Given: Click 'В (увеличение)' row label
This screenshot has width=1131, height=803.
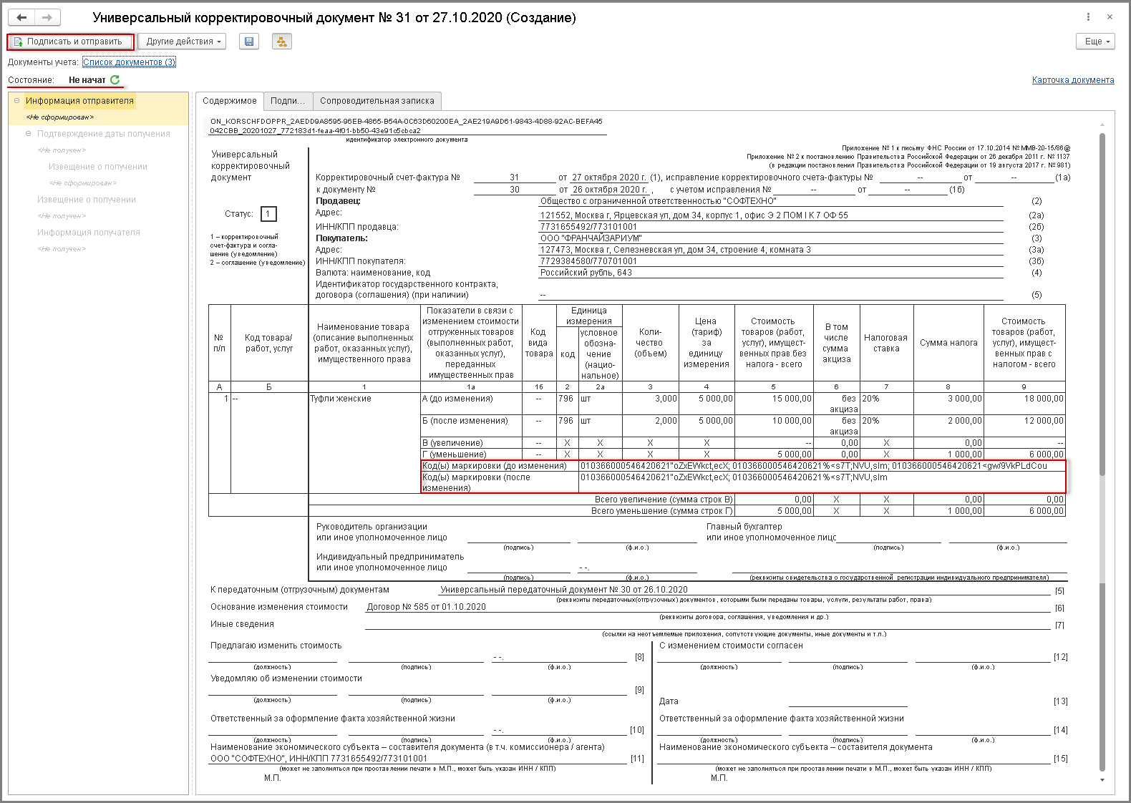Looking at the screenshot, I should pyautogui.click(x=452, y=443).
